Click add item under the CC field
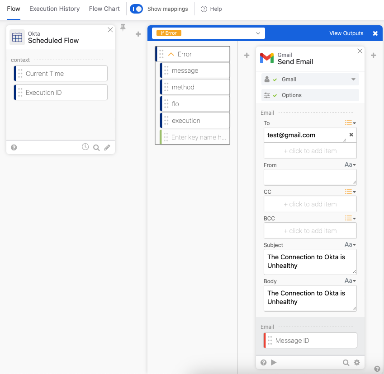The image size is (384, 374). pyautogui.click(x=310, y=204)
